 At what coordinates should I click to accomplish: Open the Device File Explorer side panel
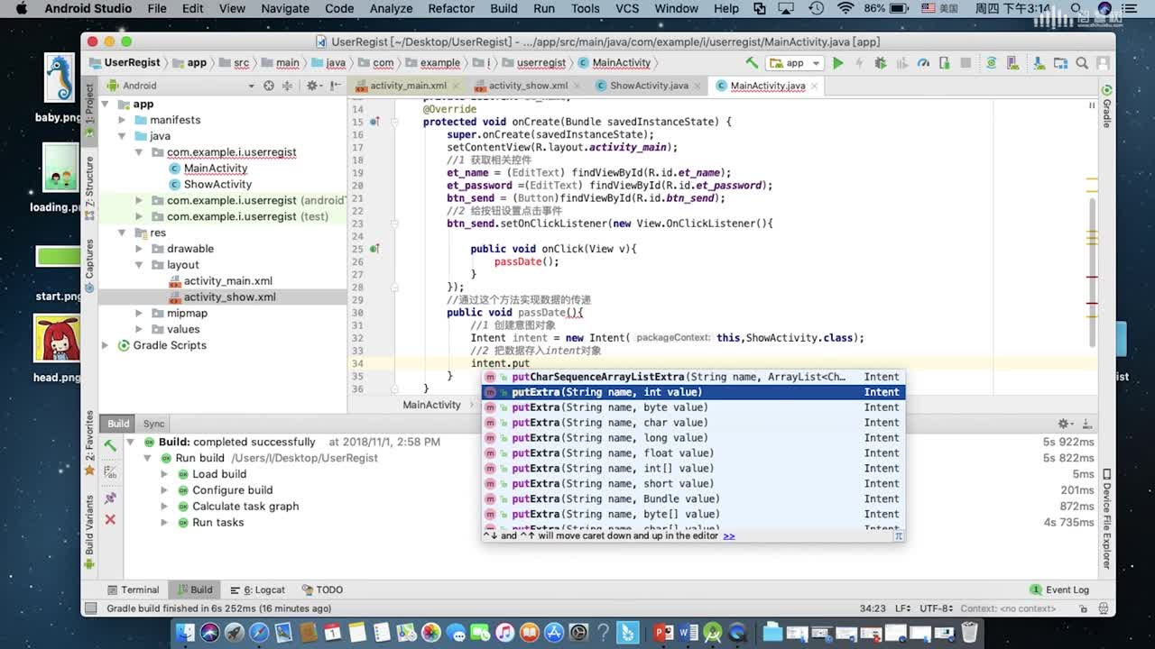coord(1106,519)
